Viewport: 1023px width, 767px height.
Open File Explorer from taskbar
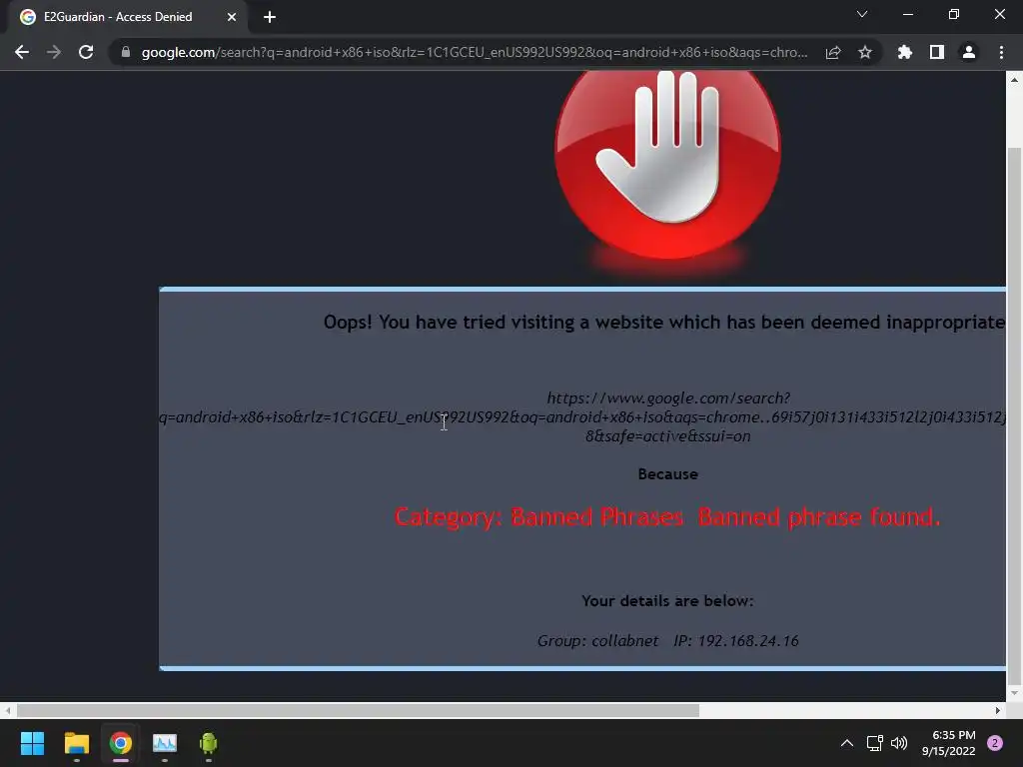click(x=76, y=743)
